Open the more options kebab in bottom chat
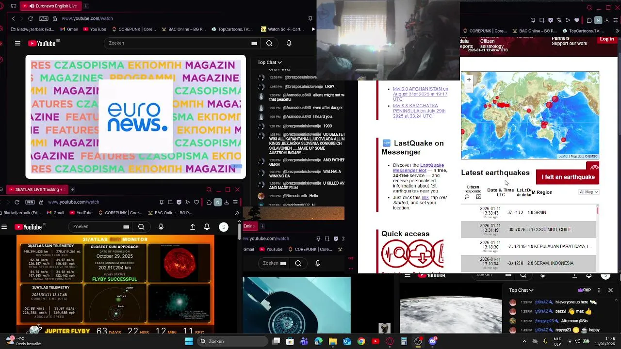The height and width of the screenshot is (349, 621). click(x=599, y=290)
